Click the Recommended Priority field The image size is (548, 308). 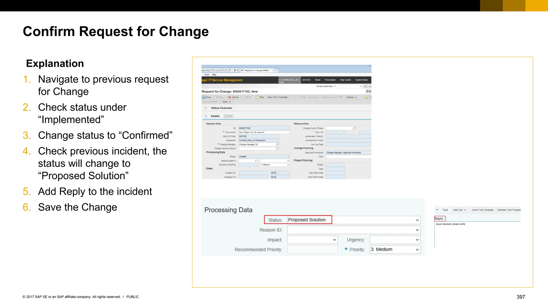[x=312, y=249]
